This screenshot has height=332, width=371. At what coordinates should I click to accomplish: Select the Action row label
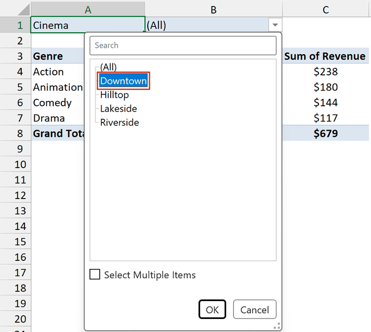[x=57, y=72]
